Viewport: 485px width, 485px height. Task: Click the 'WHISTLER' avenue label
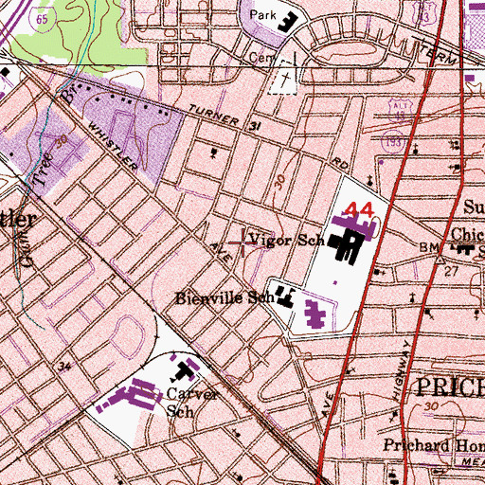coord(113,147)
